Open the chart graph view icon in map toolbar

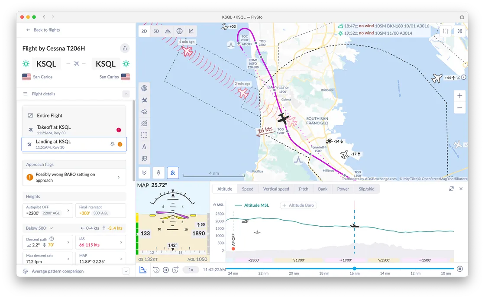point(191,31)
